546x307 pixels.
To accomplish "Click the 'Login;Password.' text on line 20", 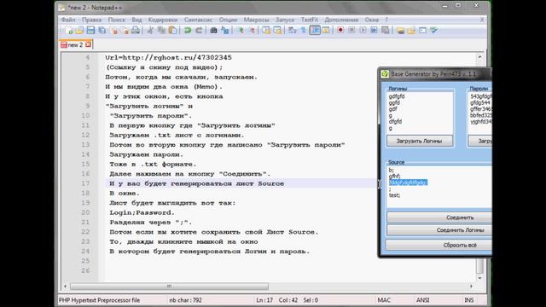I will [x=142, y=212].
